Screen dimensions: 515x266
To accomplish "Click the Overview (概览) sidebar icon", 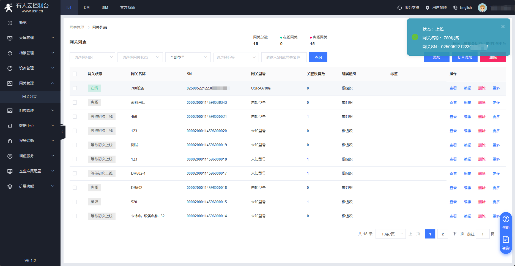I will (10, 23).
